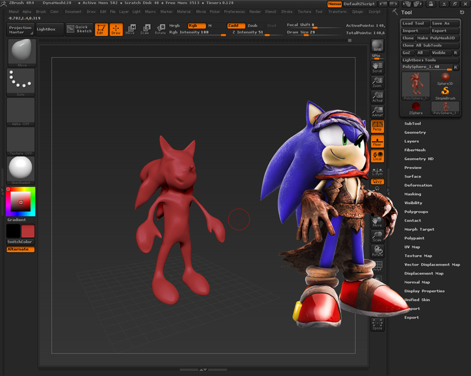Viewport: 471px width, 376px height.
Task: Toggle Persp view on the right shelf
Action: pyautogui.click(x=377, y=126)
